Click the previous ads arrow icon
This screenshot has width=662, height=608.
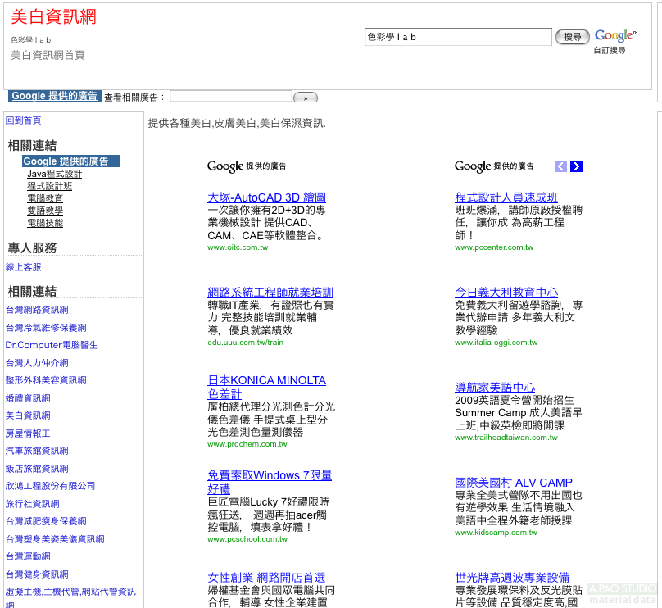click(x=560, y=166)
